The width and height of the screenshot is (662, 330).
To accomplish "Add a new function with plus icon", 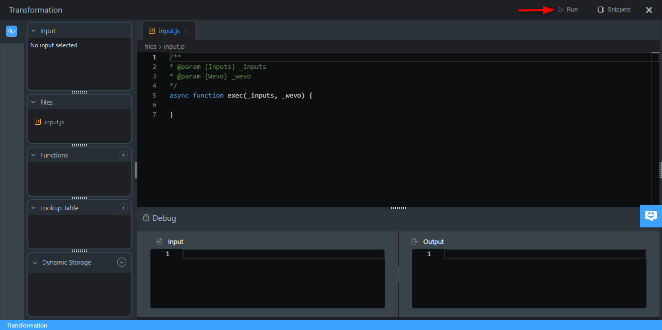I will [x=123, y=155].
